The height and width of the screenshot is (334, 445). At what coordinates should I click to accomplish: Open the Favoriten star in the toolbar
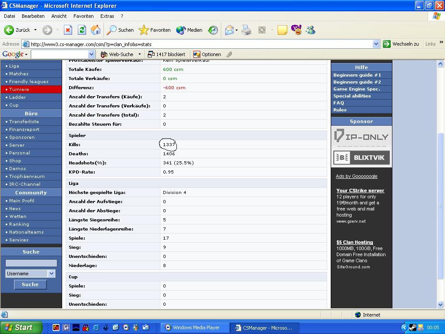(155, 30)
